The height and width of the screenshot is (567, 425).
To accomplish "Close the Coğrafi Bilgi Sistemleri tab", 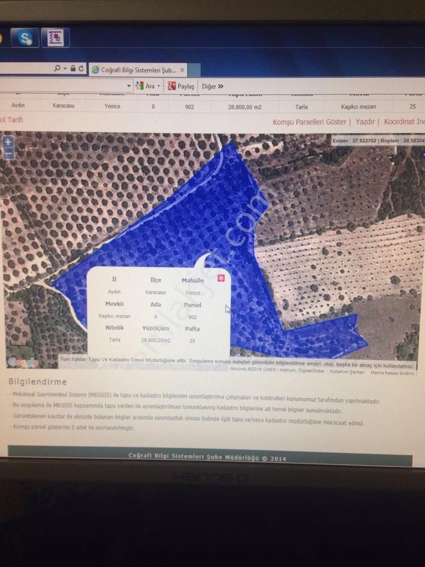I will [x=182, y=70].
